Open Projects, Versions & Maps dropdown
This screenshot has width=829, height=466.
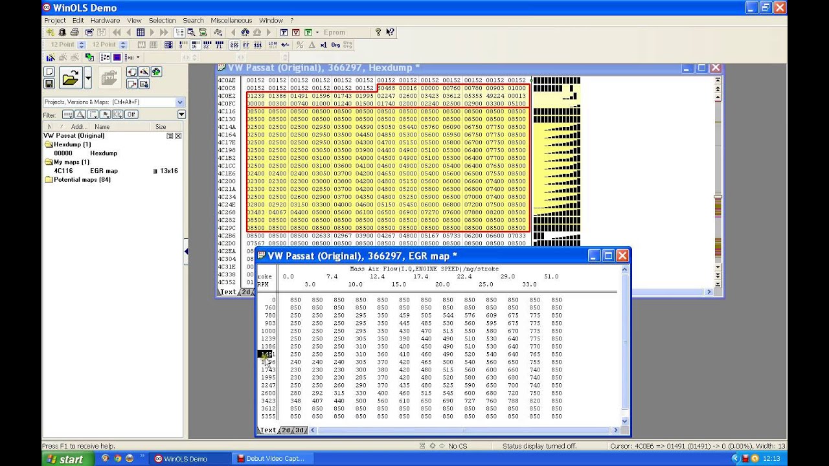click(x=180, y=102)
